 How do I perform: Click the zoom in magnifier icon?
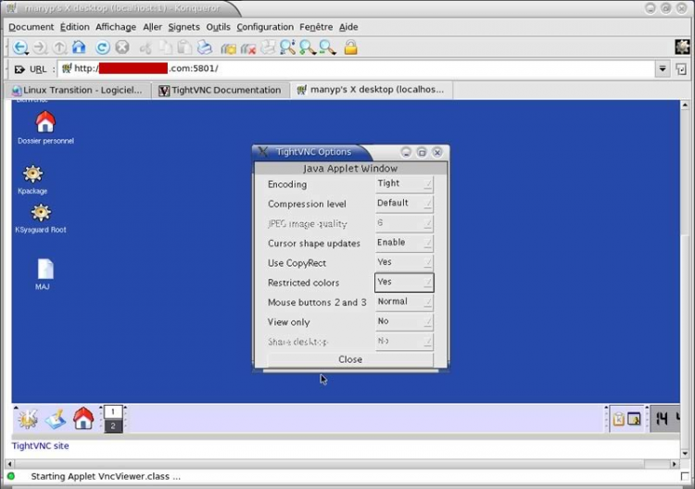point(307,47)
